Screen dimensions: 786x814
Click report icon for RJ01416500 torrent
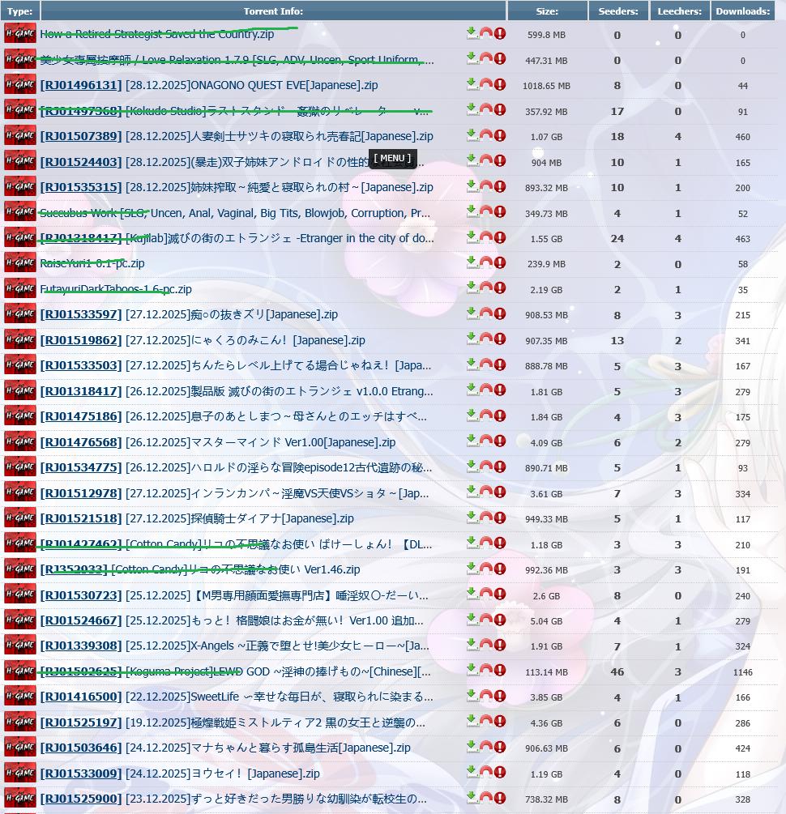pyautogui.click(x=500, y=697)
